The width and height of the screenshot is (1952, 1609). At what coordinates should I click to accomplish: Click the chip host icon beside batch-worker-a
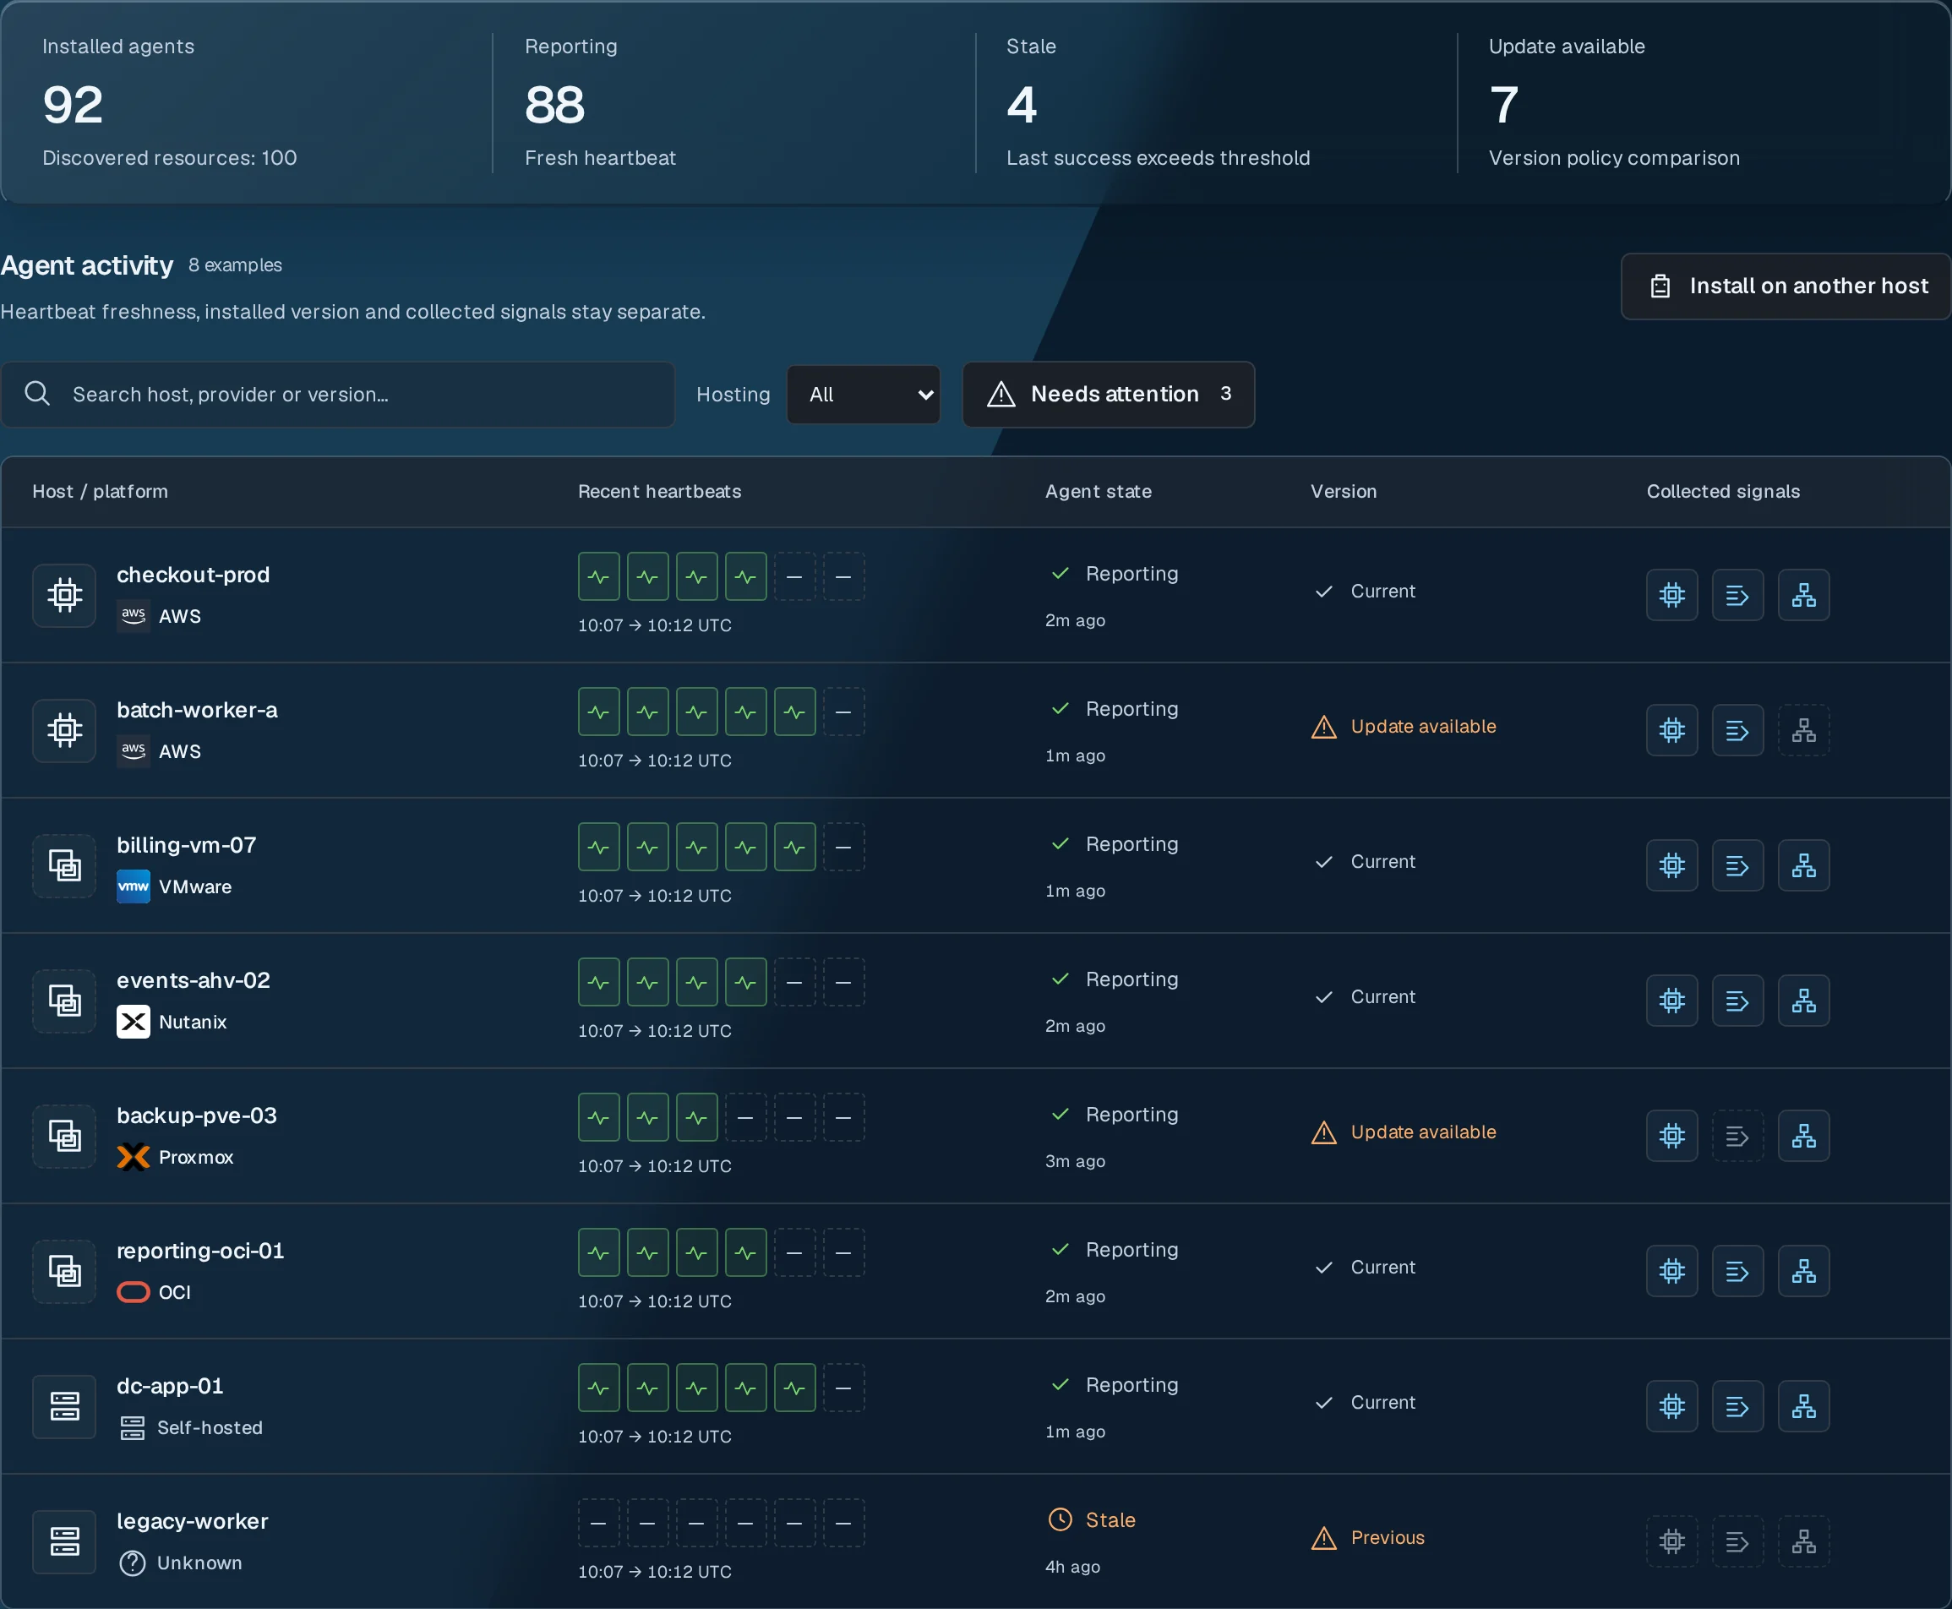(64, 730)
